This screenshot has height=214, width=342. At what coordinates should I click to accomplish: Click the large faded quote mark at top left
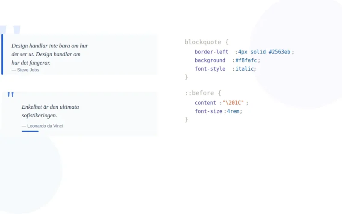click(16, 30)
